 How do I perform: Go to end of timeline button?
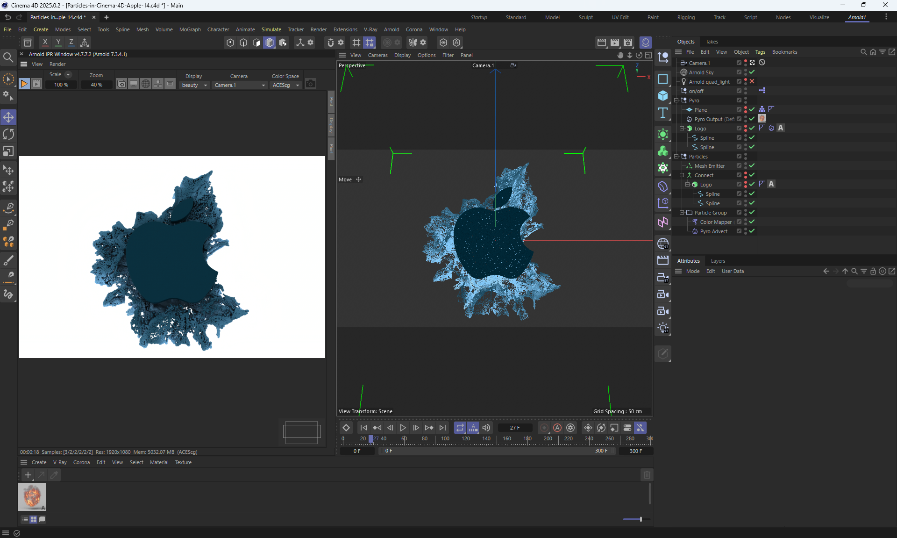click(x=442, y=428)
